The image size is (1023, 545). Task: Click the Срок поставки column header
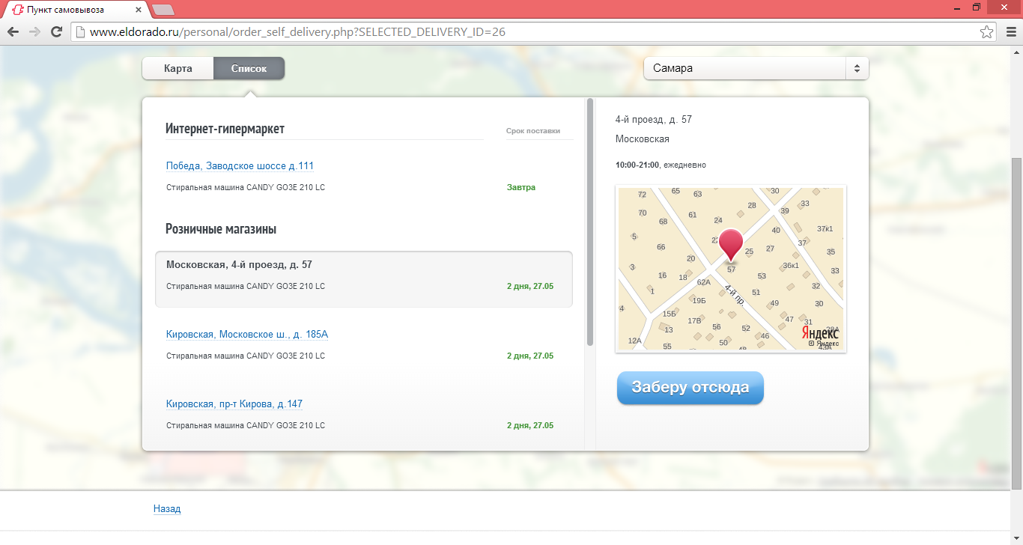coord(533,130)
